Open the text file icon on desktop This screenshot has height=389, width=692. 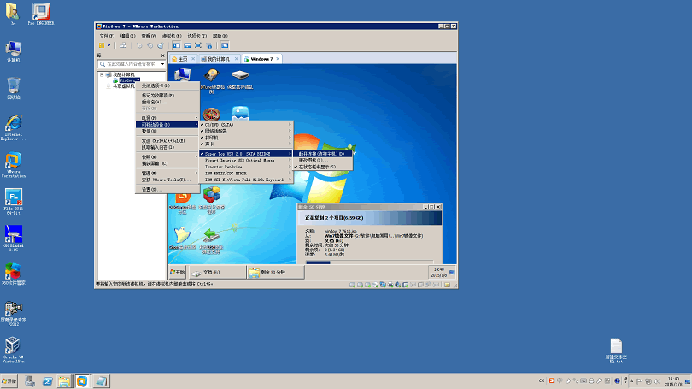(616, 345)
